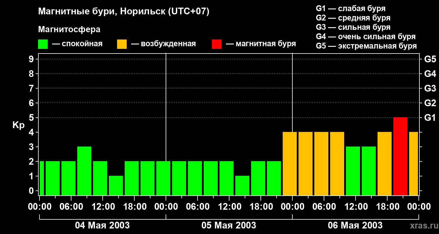Click the Kp 3 green bar on 04 Мая
The image size is (439, 234).
84,171
